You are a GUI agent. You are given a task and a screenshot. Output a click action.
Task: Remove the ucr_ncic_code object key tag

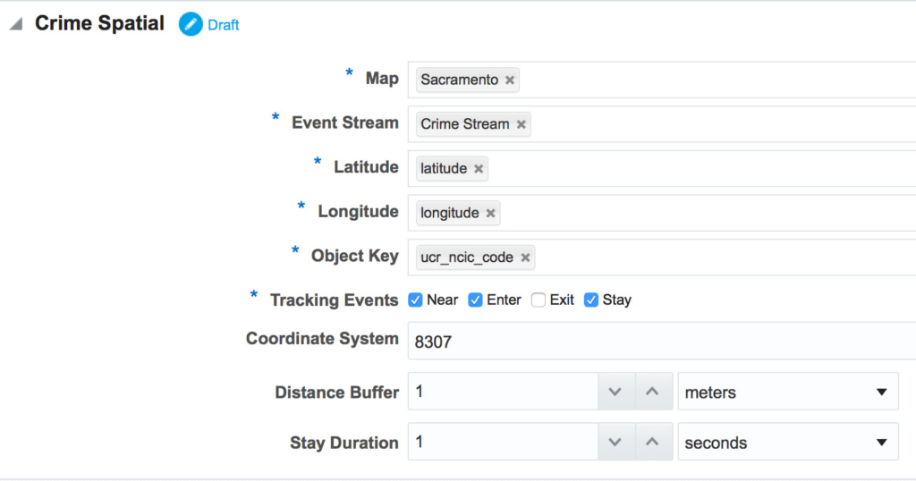pos(525,257)
